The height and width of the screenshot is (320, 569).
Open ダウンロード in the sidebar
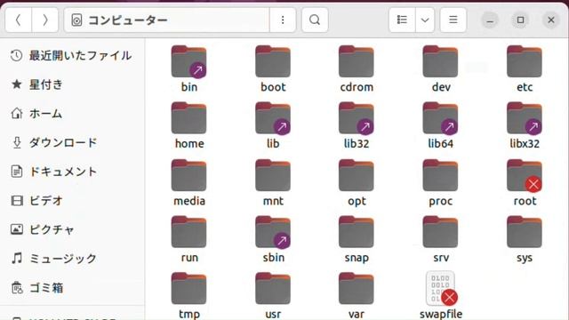pyautogui.click(x=72, y=142)
